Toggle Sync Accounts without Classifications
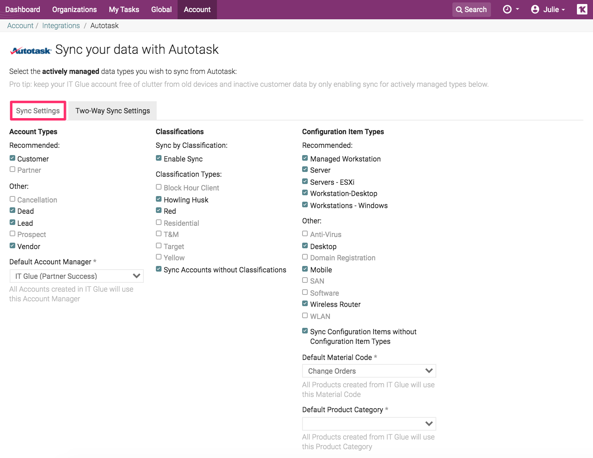Screen dimensions: 593x458 coord(159,269)
